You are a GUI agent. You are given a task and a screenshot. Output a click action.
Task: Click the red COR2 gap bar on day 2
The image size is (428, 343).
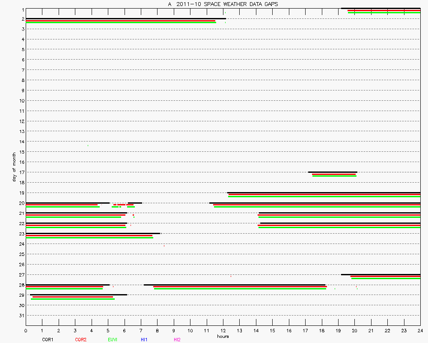121,21
